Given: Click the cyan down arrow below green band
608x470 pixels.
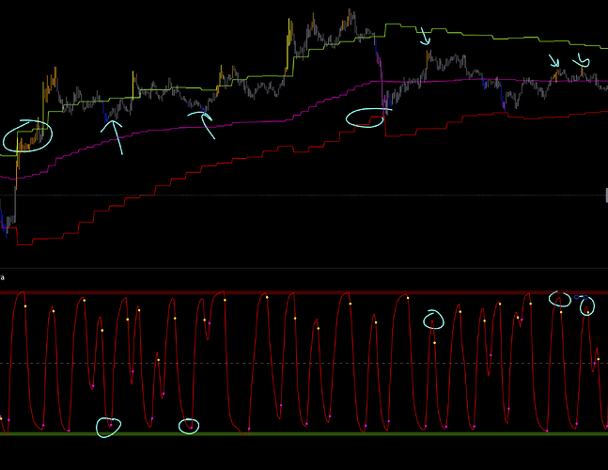Looking at the screenshot, I should click(x=425, y=35).
